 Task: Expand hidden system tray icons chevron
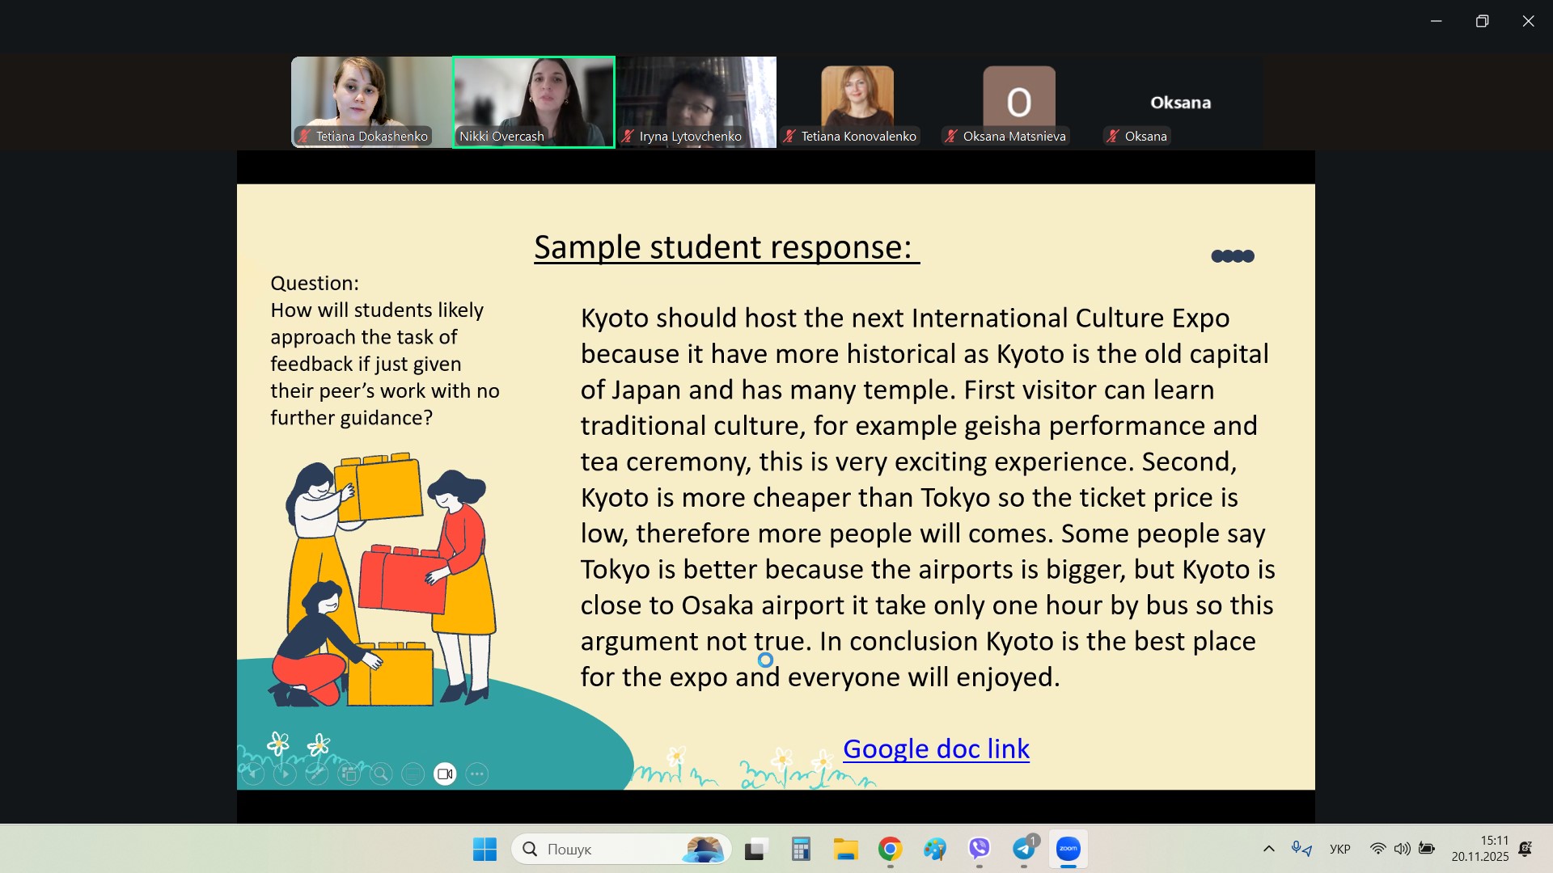1269,849
